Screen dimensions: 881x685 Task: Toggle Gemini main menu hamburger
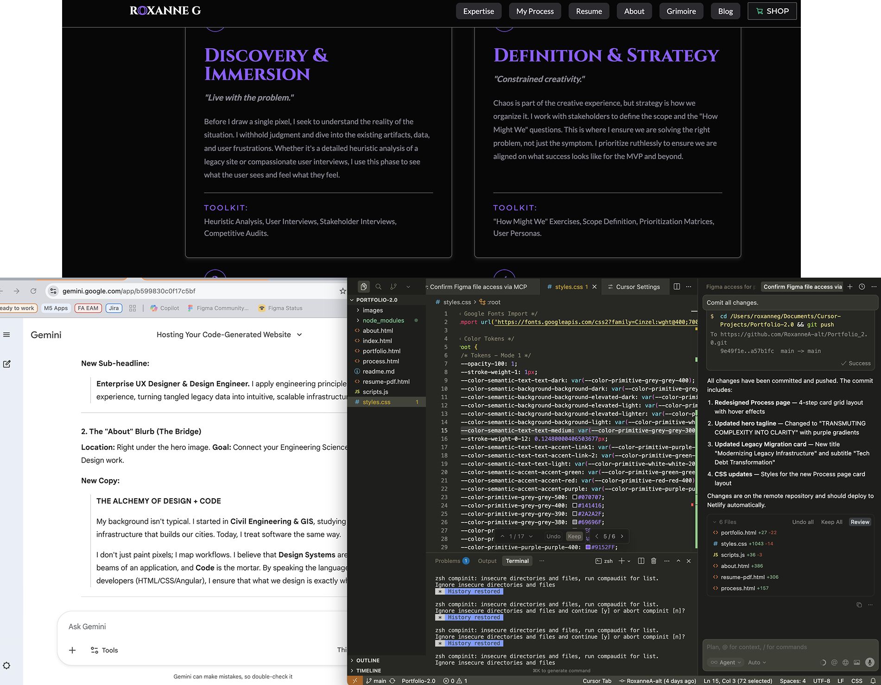point(6,335)
